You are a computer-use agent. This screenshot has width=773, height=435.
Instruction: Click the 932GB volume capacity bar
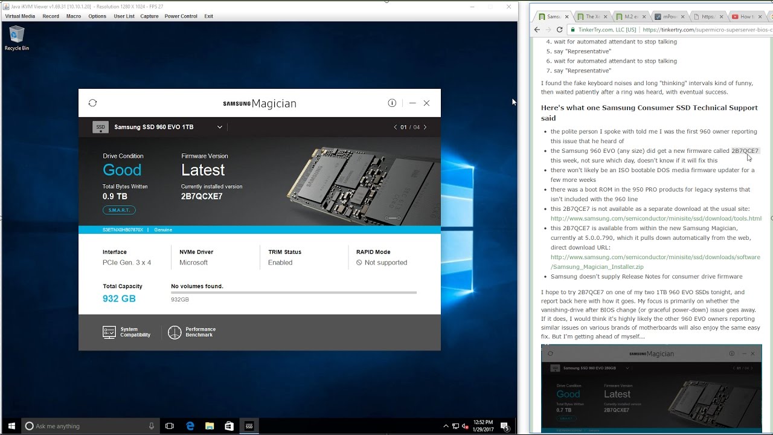[293, 292]
